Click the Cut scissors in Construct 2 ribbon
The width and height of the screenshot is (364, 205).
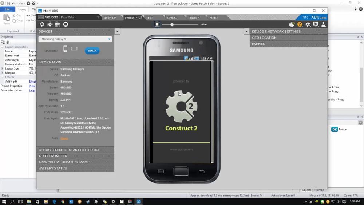click(16, 15)
